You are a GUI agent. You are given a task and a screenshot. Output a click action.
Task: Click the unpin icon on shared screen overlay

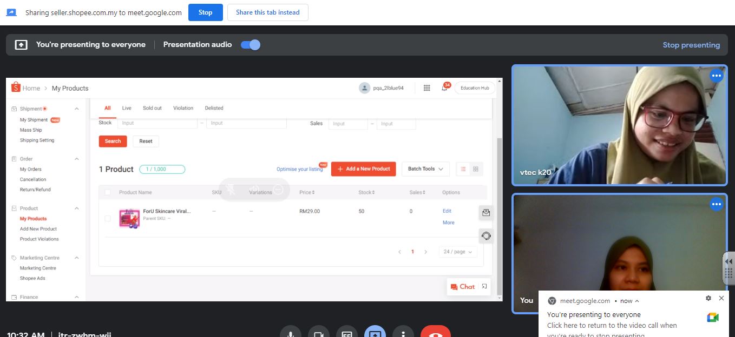(231, 190)
